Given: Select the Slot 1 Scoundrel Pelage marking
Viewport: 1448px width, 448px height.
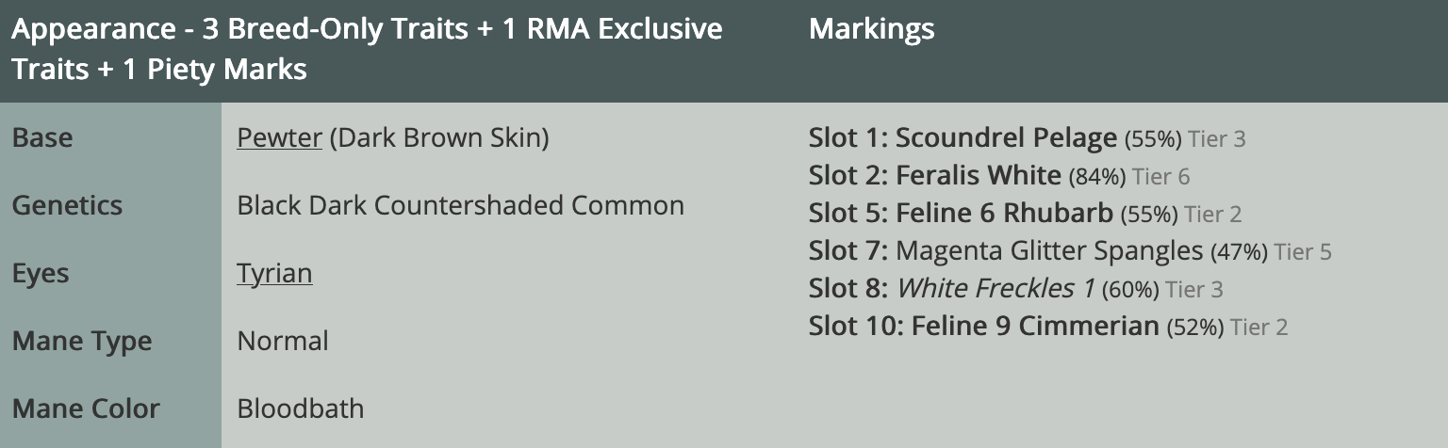Looking at the screenshot, I should (x=1005, y=138).
